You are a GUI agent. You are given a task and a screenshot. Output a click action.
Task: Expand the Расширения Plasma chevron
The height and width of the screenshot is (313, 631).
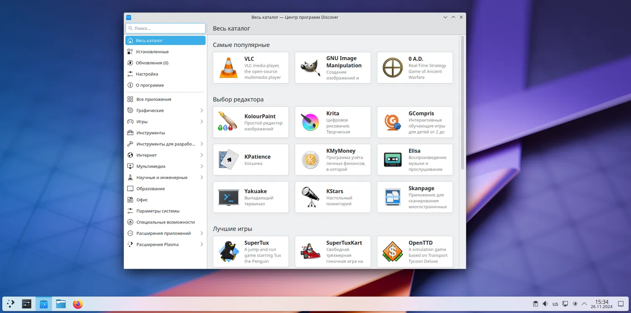(201, 245)
